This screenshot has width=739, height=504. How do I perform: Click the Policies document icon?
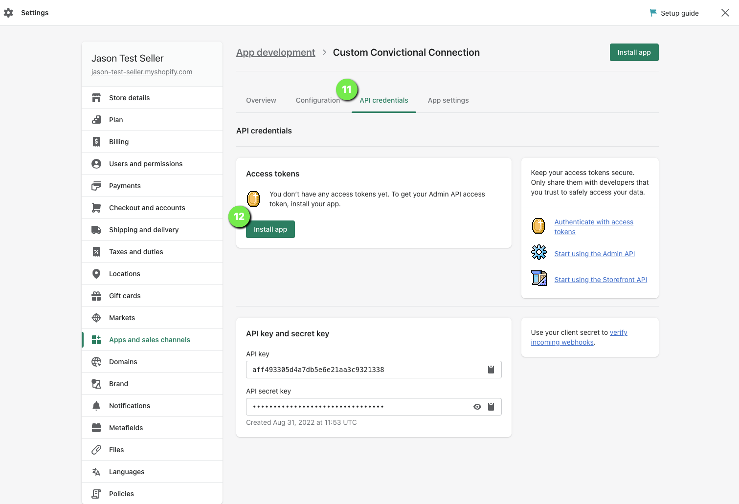point(96,494)
